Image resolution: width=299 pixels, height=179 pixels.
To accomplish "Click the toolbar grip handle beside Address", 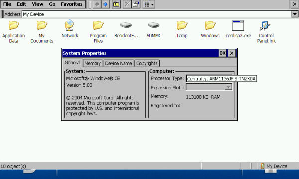I will pos(2,14).
